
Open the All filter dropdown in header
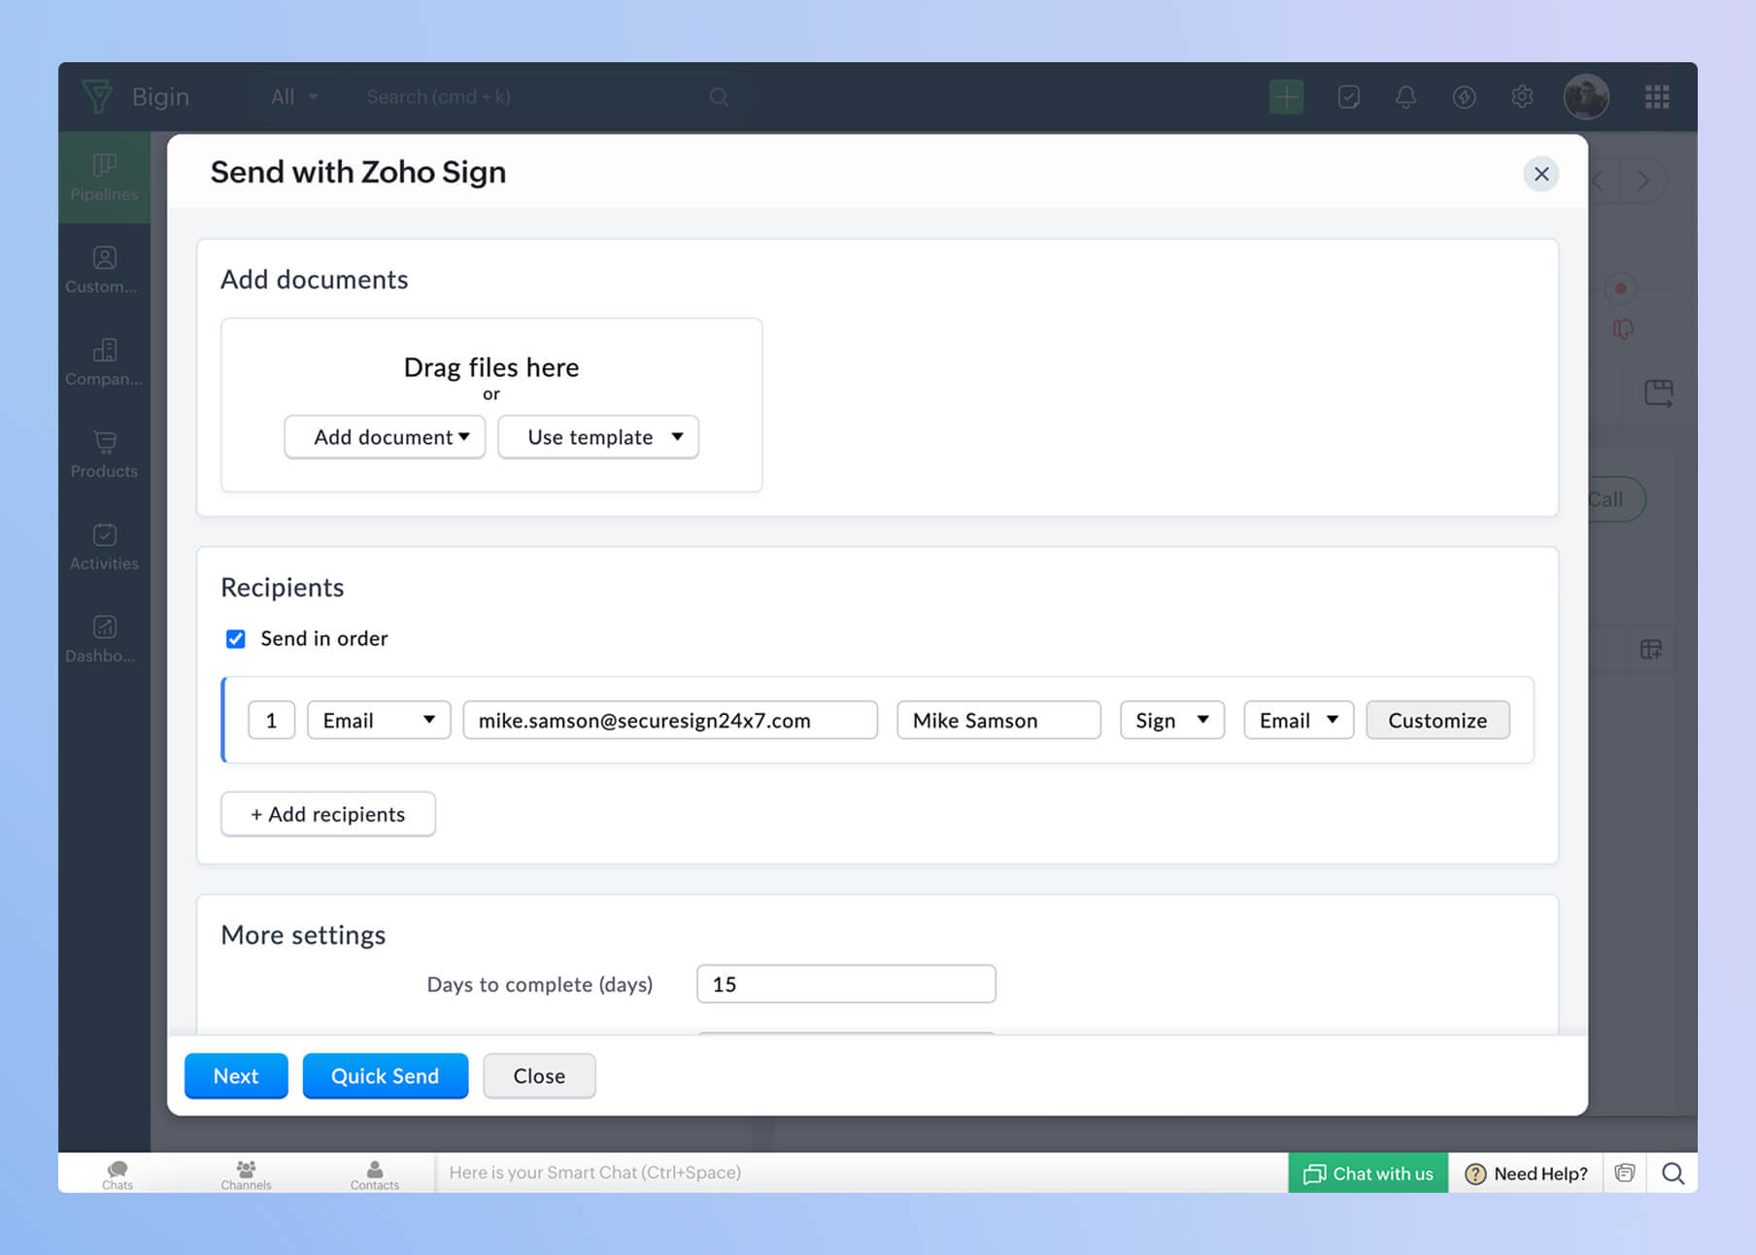(x=294, y=96)
